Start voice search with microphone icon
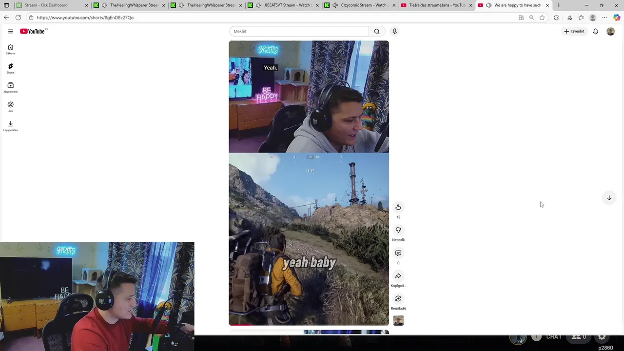The height and width of the screenshot is (351, 624). tap(394, 31)
